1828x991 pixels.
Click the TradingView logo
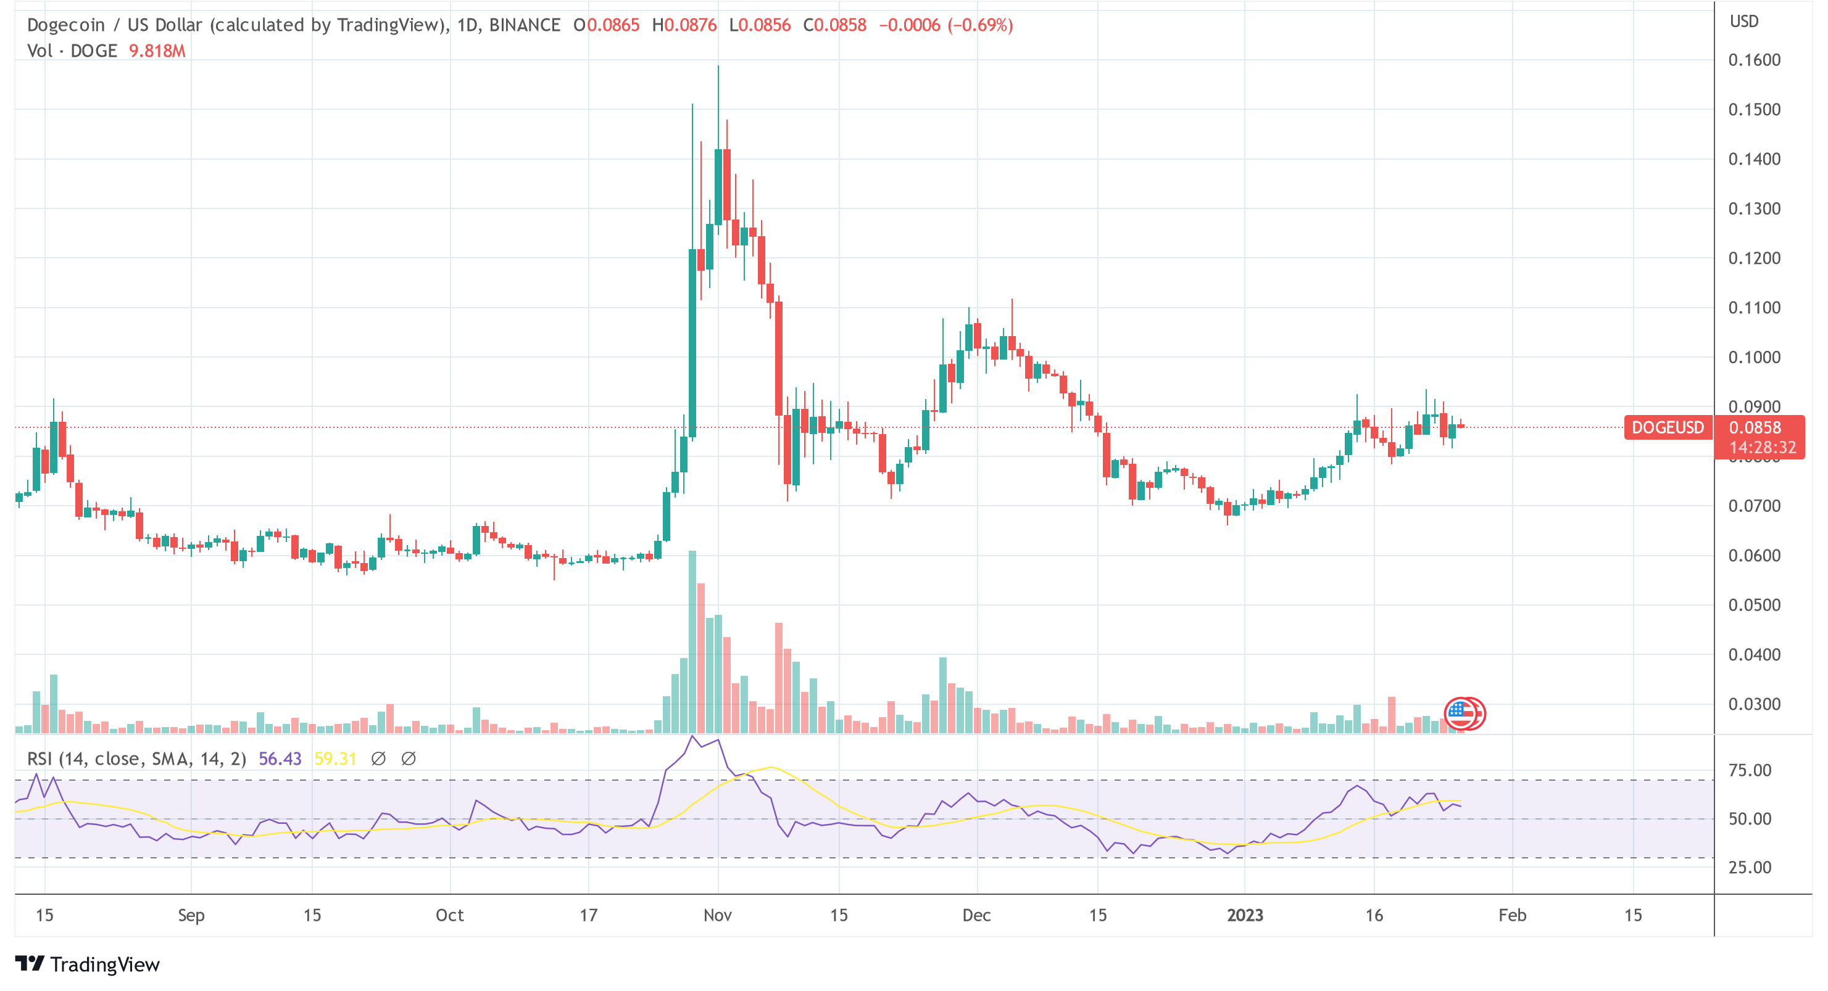87,964
